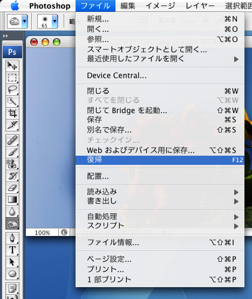
Task: Choose the highlighted 復帰 entry
Action: coord(160,160)
